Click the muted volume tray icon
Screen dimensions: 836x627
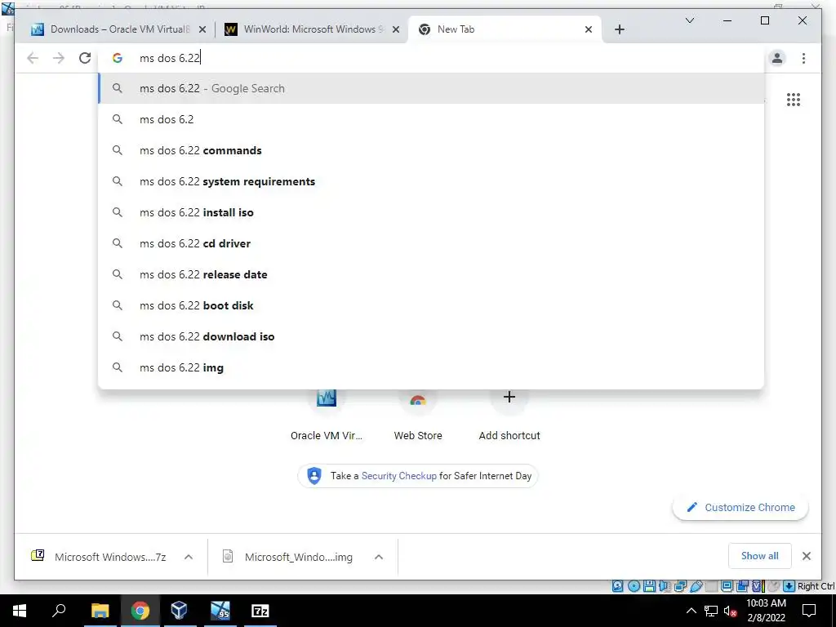coord(730,611)
